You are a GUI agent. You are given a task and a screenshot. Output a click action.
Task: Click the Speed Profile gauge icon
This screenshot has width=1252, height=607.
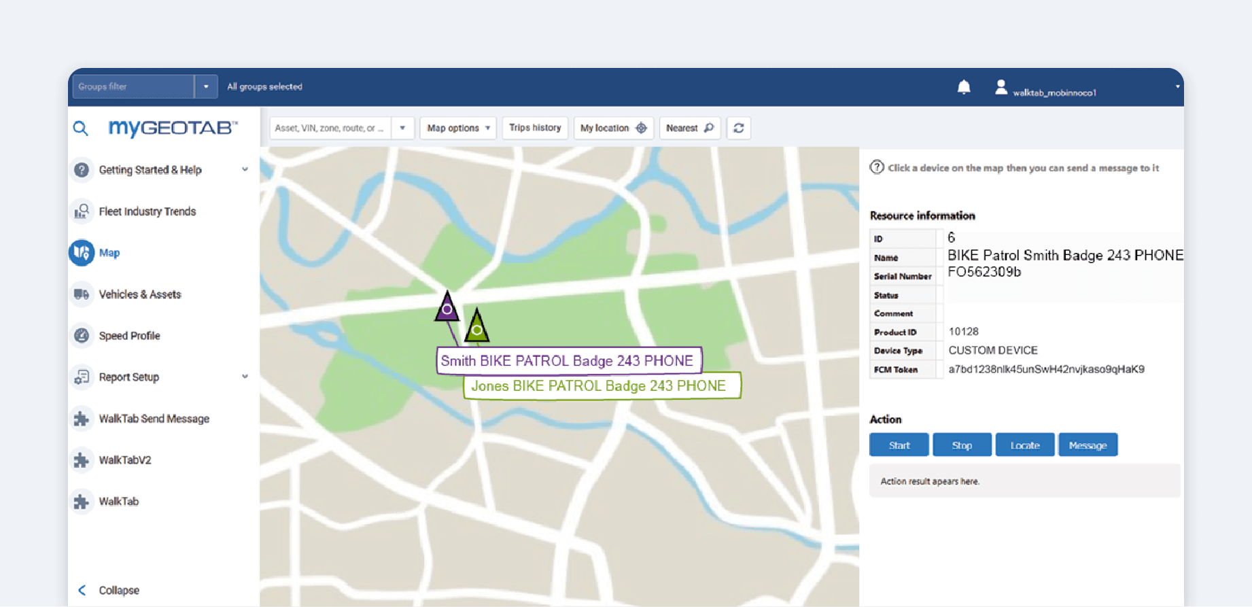[x=82, y=336]
